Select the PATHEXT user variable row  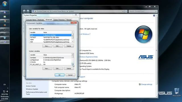[51, 37]
